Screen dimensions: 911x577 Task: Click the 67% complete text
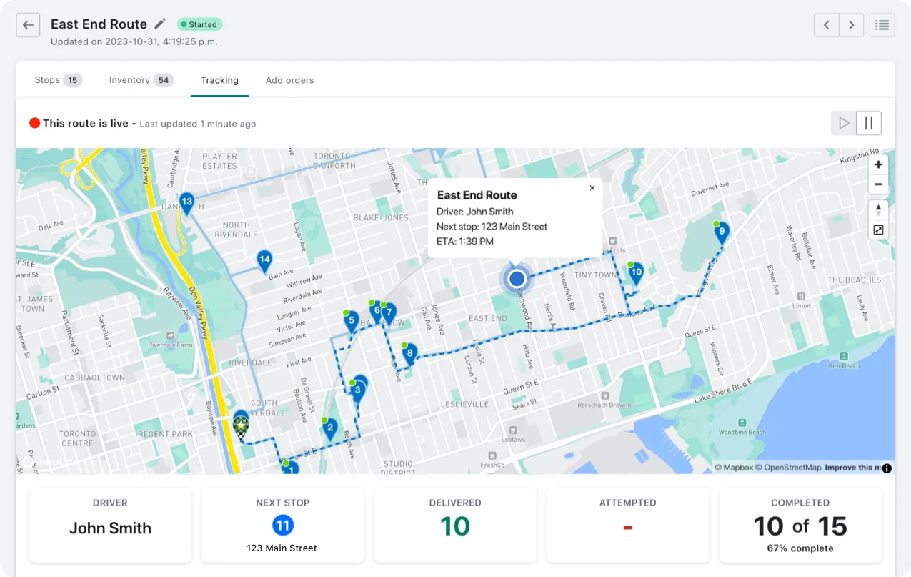[800, 548]
